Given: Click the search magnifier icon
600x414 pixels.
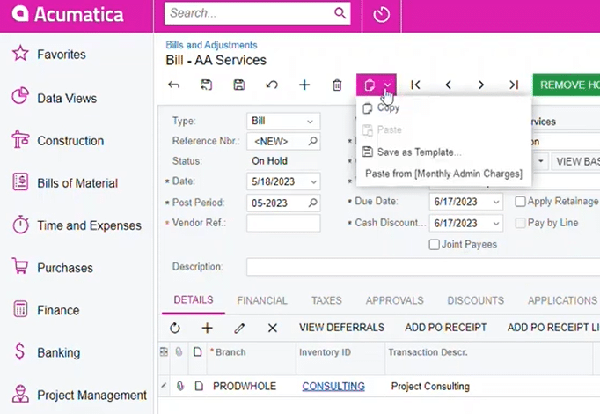Looking at the screenshot, I should pos(340,13).
